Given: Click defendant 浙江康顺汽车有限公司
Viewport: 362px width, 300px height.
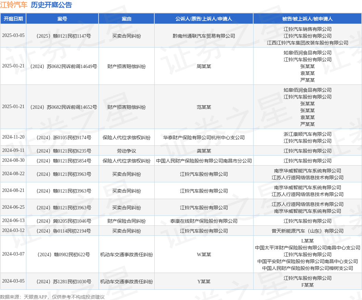Looking at the screenshot, I should (308, 134).
